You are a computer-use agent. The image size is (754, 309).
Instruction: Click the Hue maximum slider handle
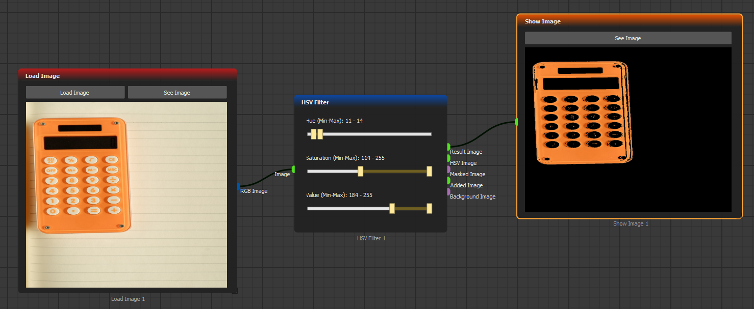click(320, 134)
